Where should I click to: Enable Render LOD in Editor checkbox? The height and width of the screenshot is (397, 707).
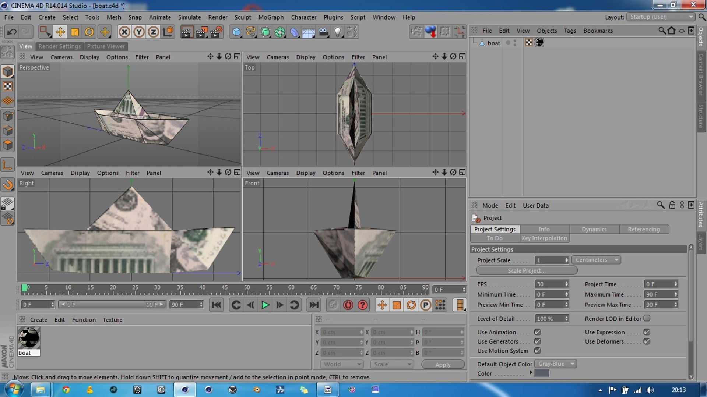point(647,318)
